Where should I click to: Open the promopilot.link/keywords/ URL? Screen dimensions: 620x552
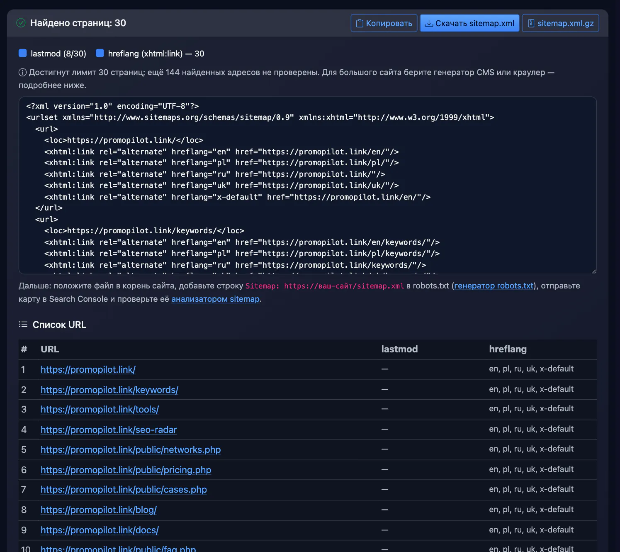pyautogui.click(x=109, y=390)
